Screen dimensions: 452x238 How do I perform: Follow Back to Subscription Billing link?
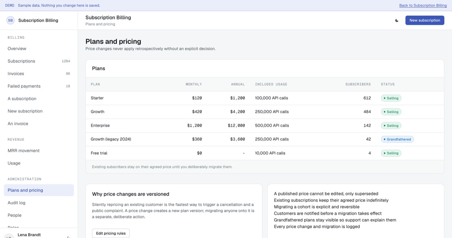pyautogui.click(x=423, y=6)
